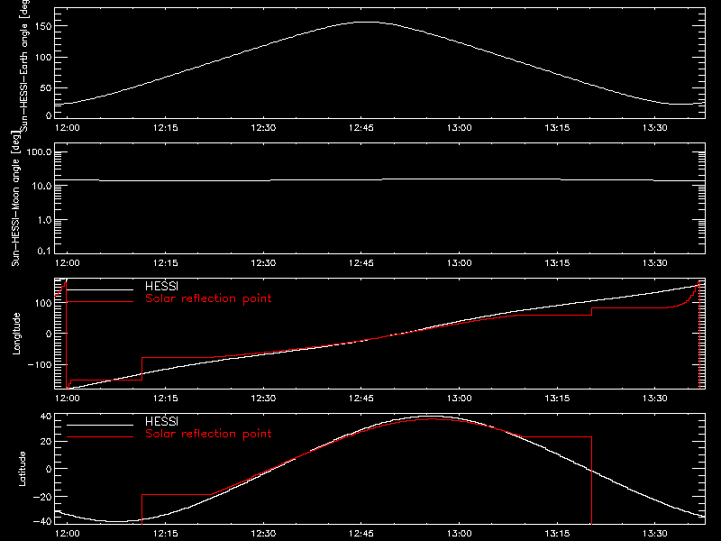The width and height of the screenshot is (721, 541).
Task: Click the 10.0 tick on Moon angle plot
Action: (41, 187)
